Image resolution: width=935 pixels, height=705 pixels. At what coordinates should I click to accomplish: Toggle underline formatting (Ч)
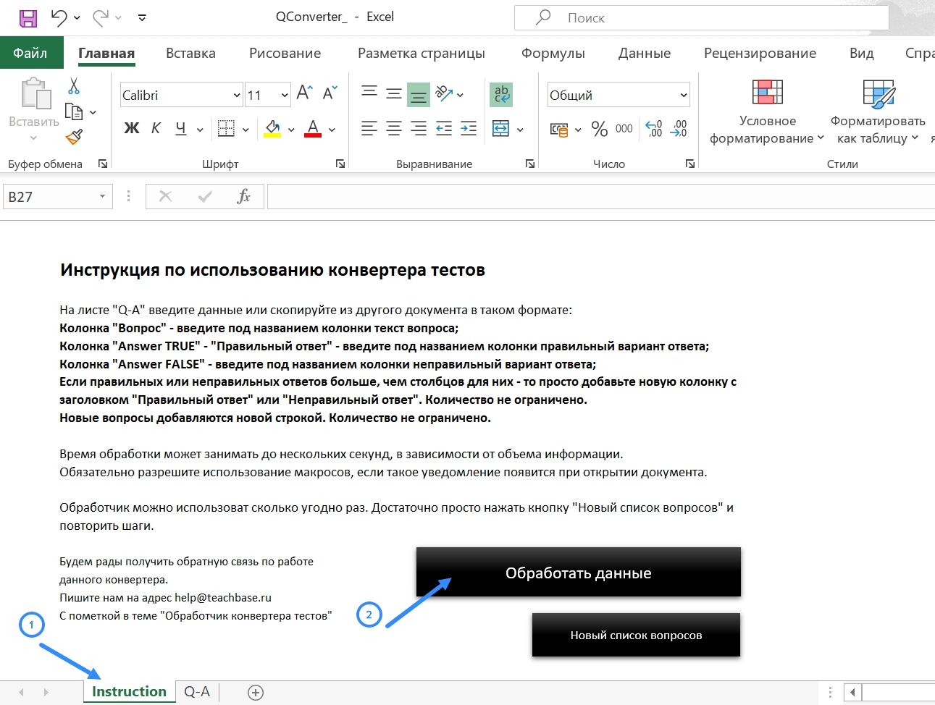(x=181, y=128)
